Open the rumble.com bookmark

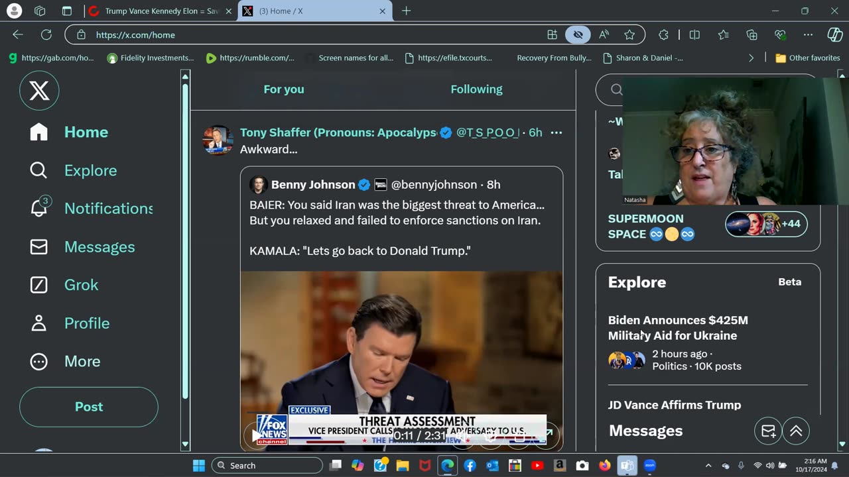250,58
